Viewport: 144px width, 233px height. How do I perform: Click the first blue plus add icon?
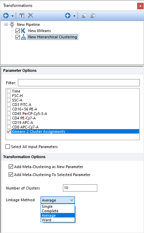(x=6, y=16)
